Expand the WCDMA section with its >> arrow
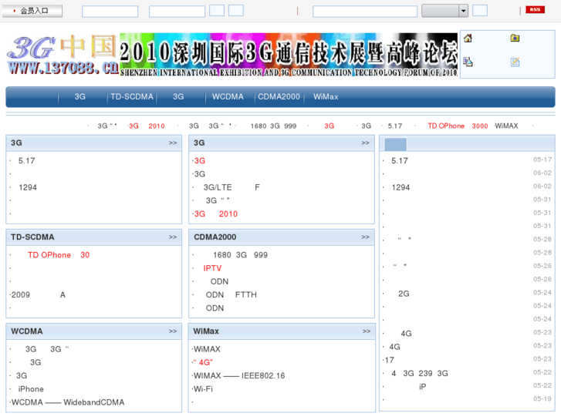The width and height of the screenshot is (561, 420). click(173, 331)
